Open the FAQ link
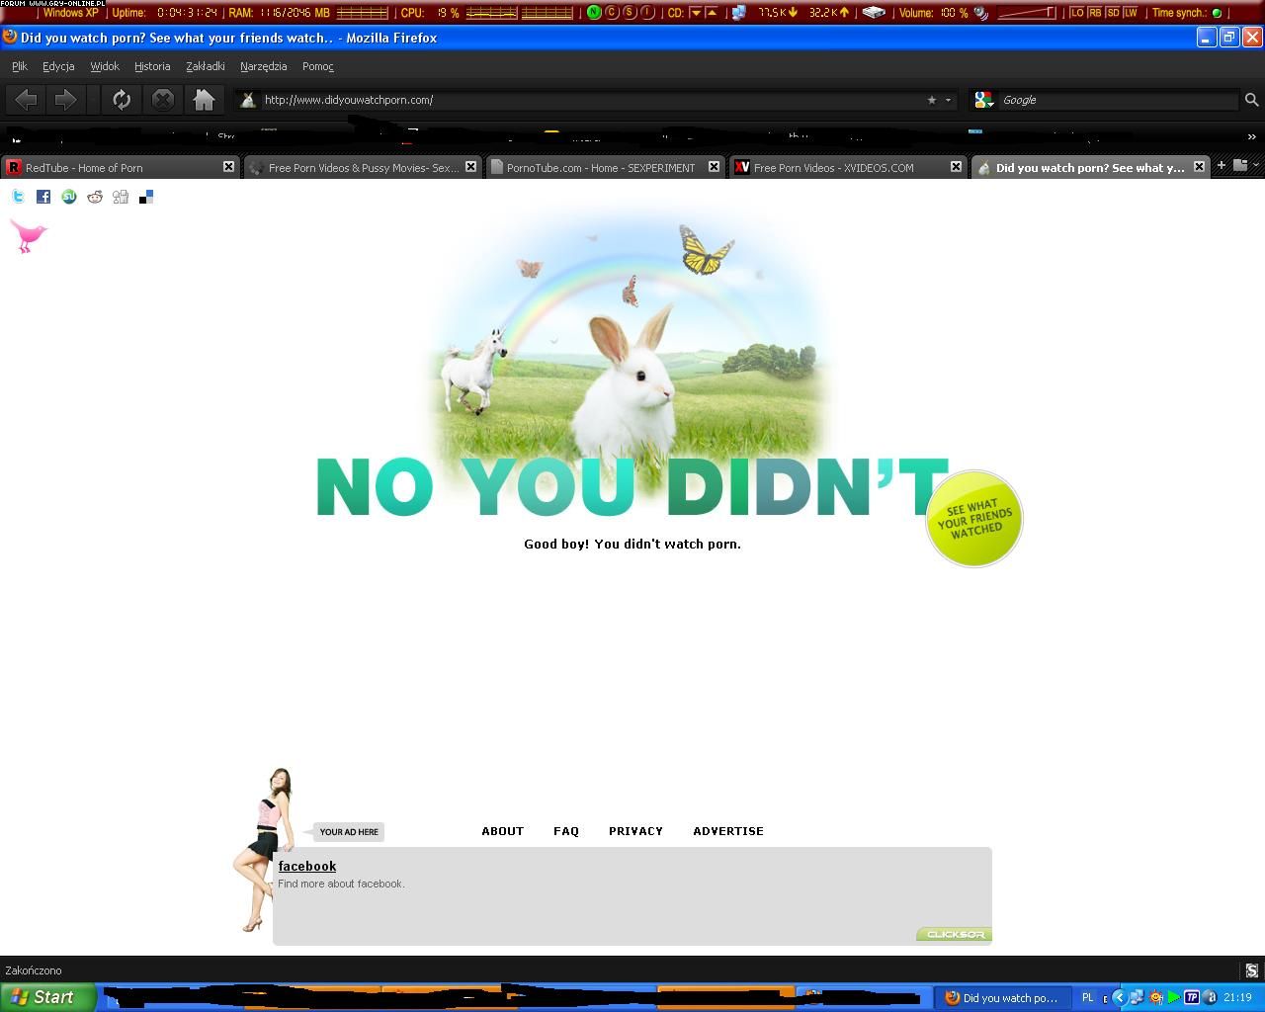Image resolution: width=1265 pixels, height=1012 pixels. (566, 831)
